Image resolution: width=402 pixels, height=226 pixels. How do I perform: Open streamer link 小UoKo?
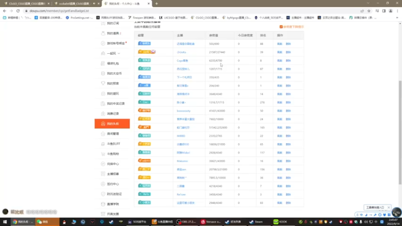pyautogui.click(x=181, y=52)
